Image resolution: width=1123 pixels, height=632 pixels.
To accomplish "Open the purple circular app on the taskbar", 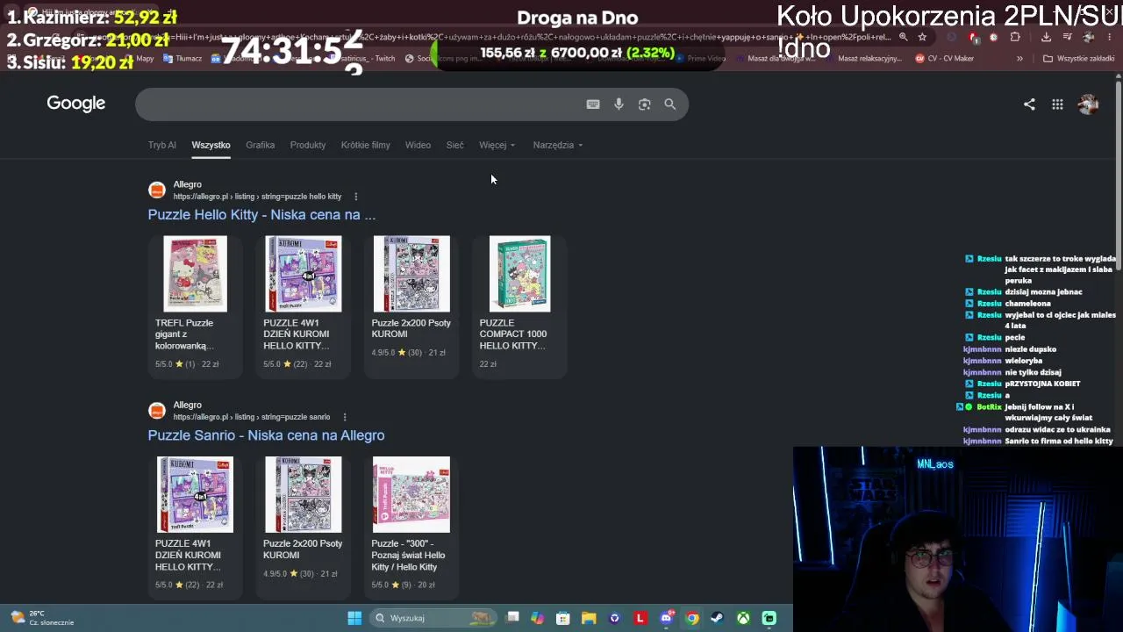I will tap(615, 618).
